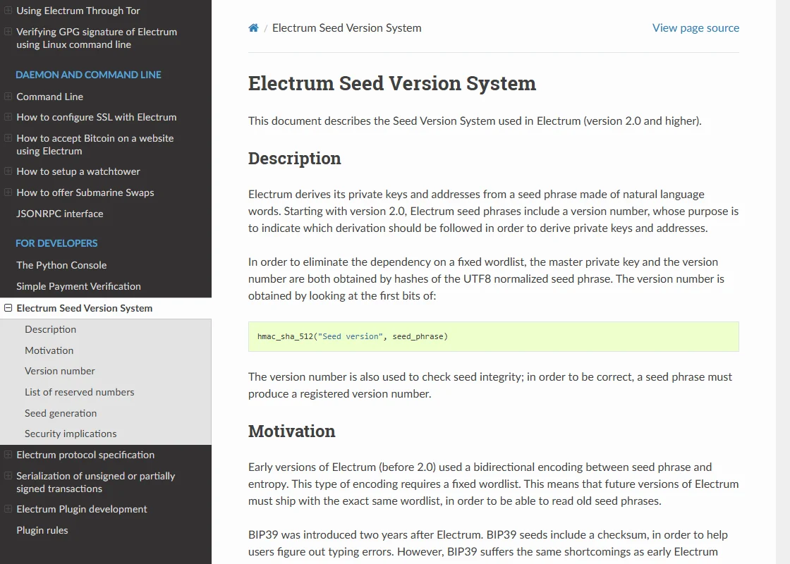
Task: Click the Description heading in content
Action: 294,158
